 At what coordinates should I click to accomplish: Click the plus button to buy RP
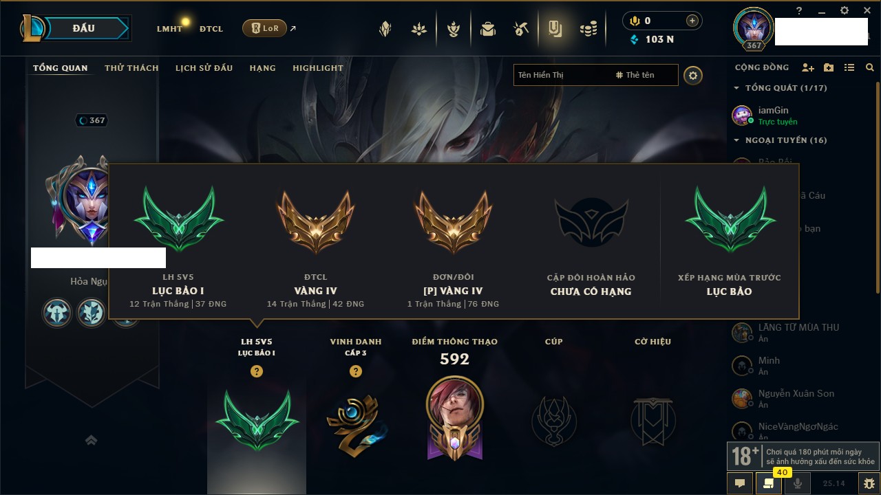(x=692, y=21)
